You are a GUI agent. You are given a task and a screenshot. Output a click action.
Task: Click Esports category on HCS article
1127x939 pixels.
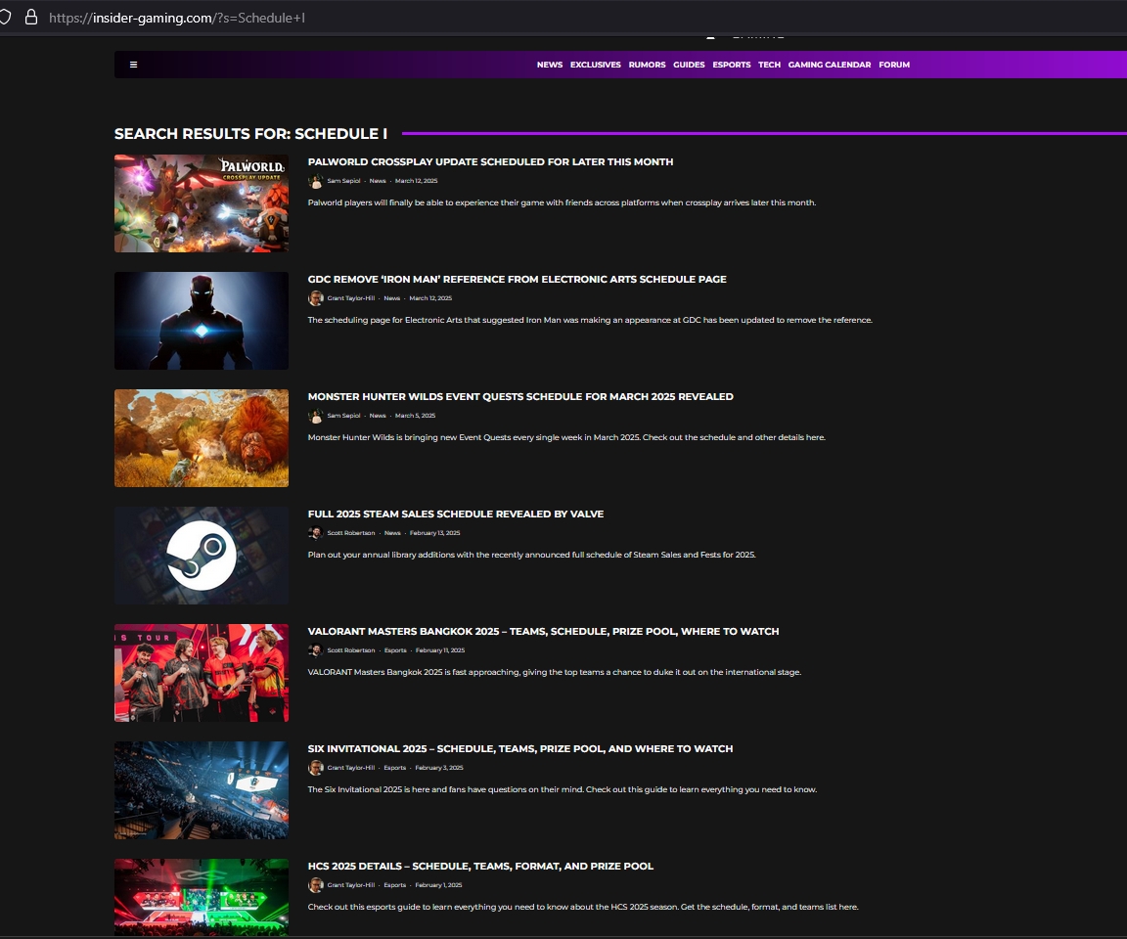pyautogui.click(x=394, y=885)
